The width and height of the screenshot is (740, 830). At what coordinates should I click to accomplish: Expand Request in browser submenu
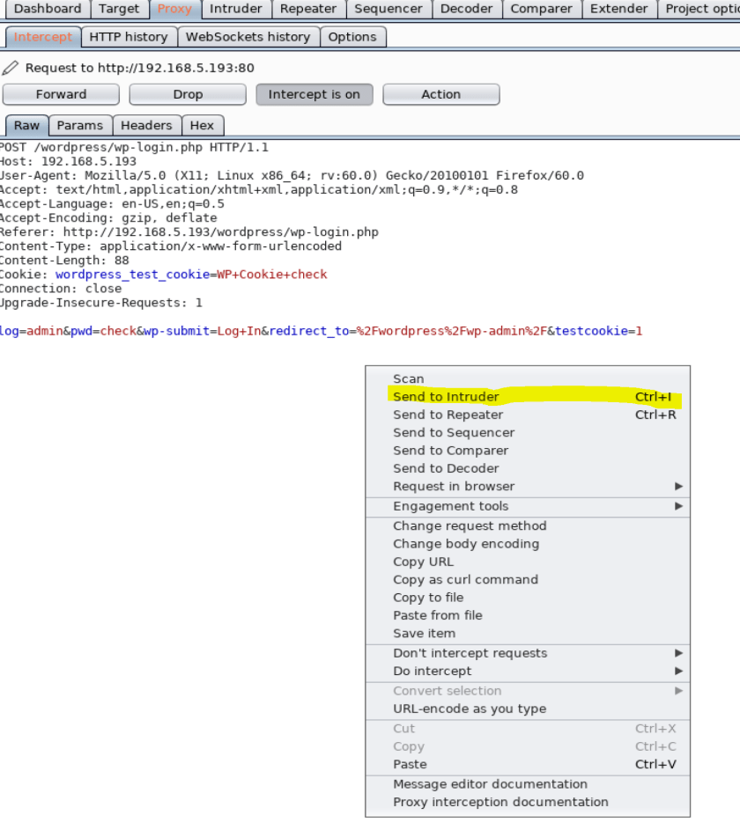coord(454,486)
